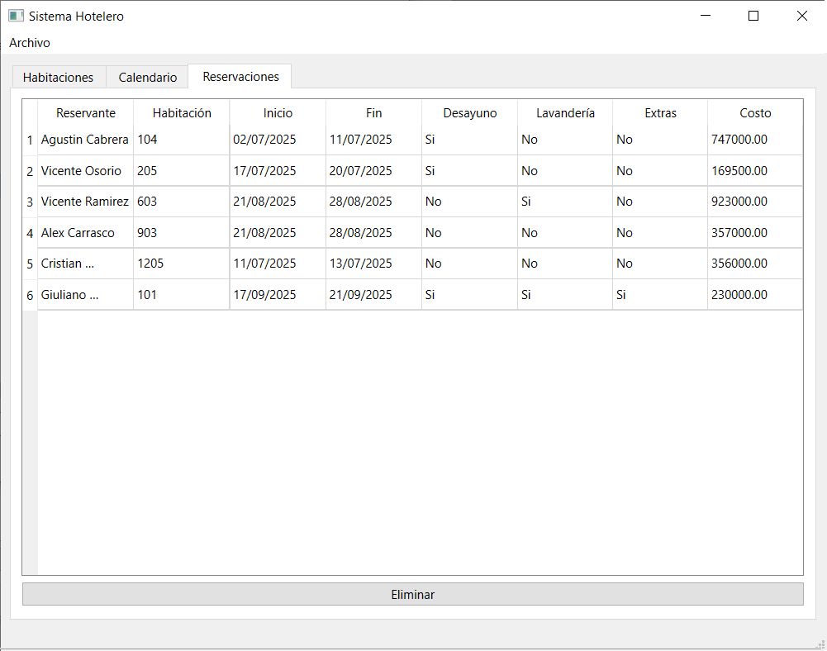Select start date 17/07/2025 cell
The width and height of the screenshot is (827, 651).
(x=278, y=171)
